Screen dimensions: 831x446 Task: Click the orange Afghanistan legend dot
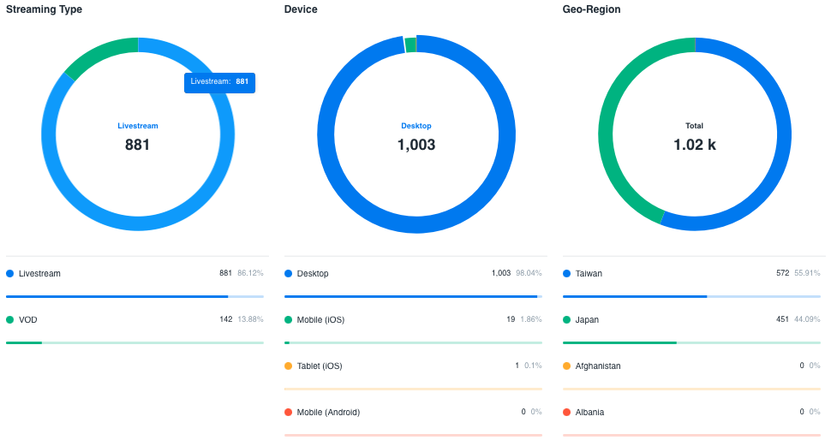pyautogui.click(x=567, y=366)
